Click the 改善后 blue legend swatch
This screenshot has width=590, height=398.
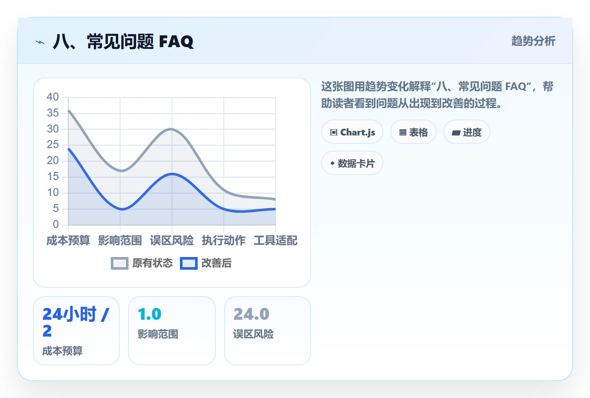[x=189, y=263]
